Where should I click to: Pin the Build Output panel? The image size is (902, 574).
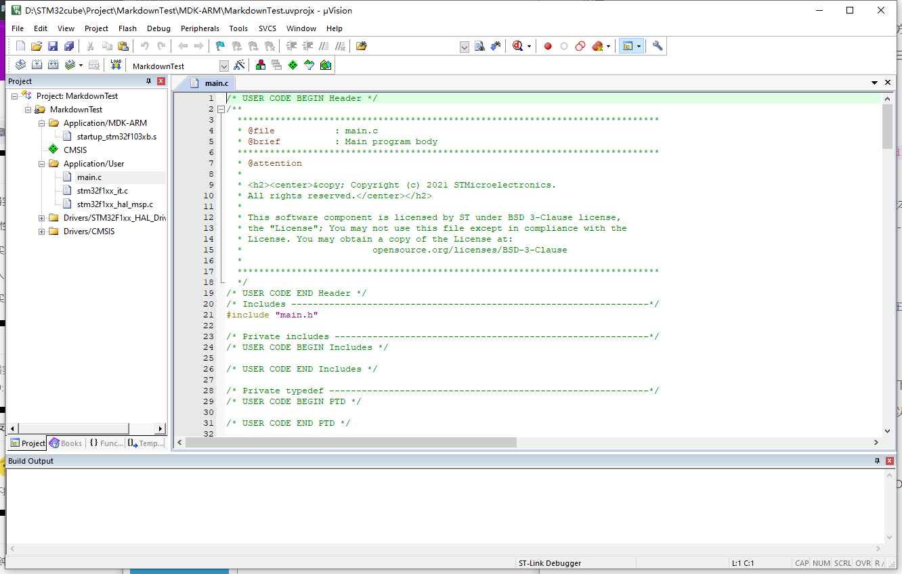(x=878, y=461)
